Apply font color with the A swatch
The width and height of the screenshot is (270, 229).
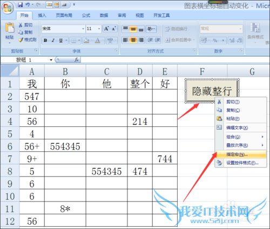coord(97,41)
